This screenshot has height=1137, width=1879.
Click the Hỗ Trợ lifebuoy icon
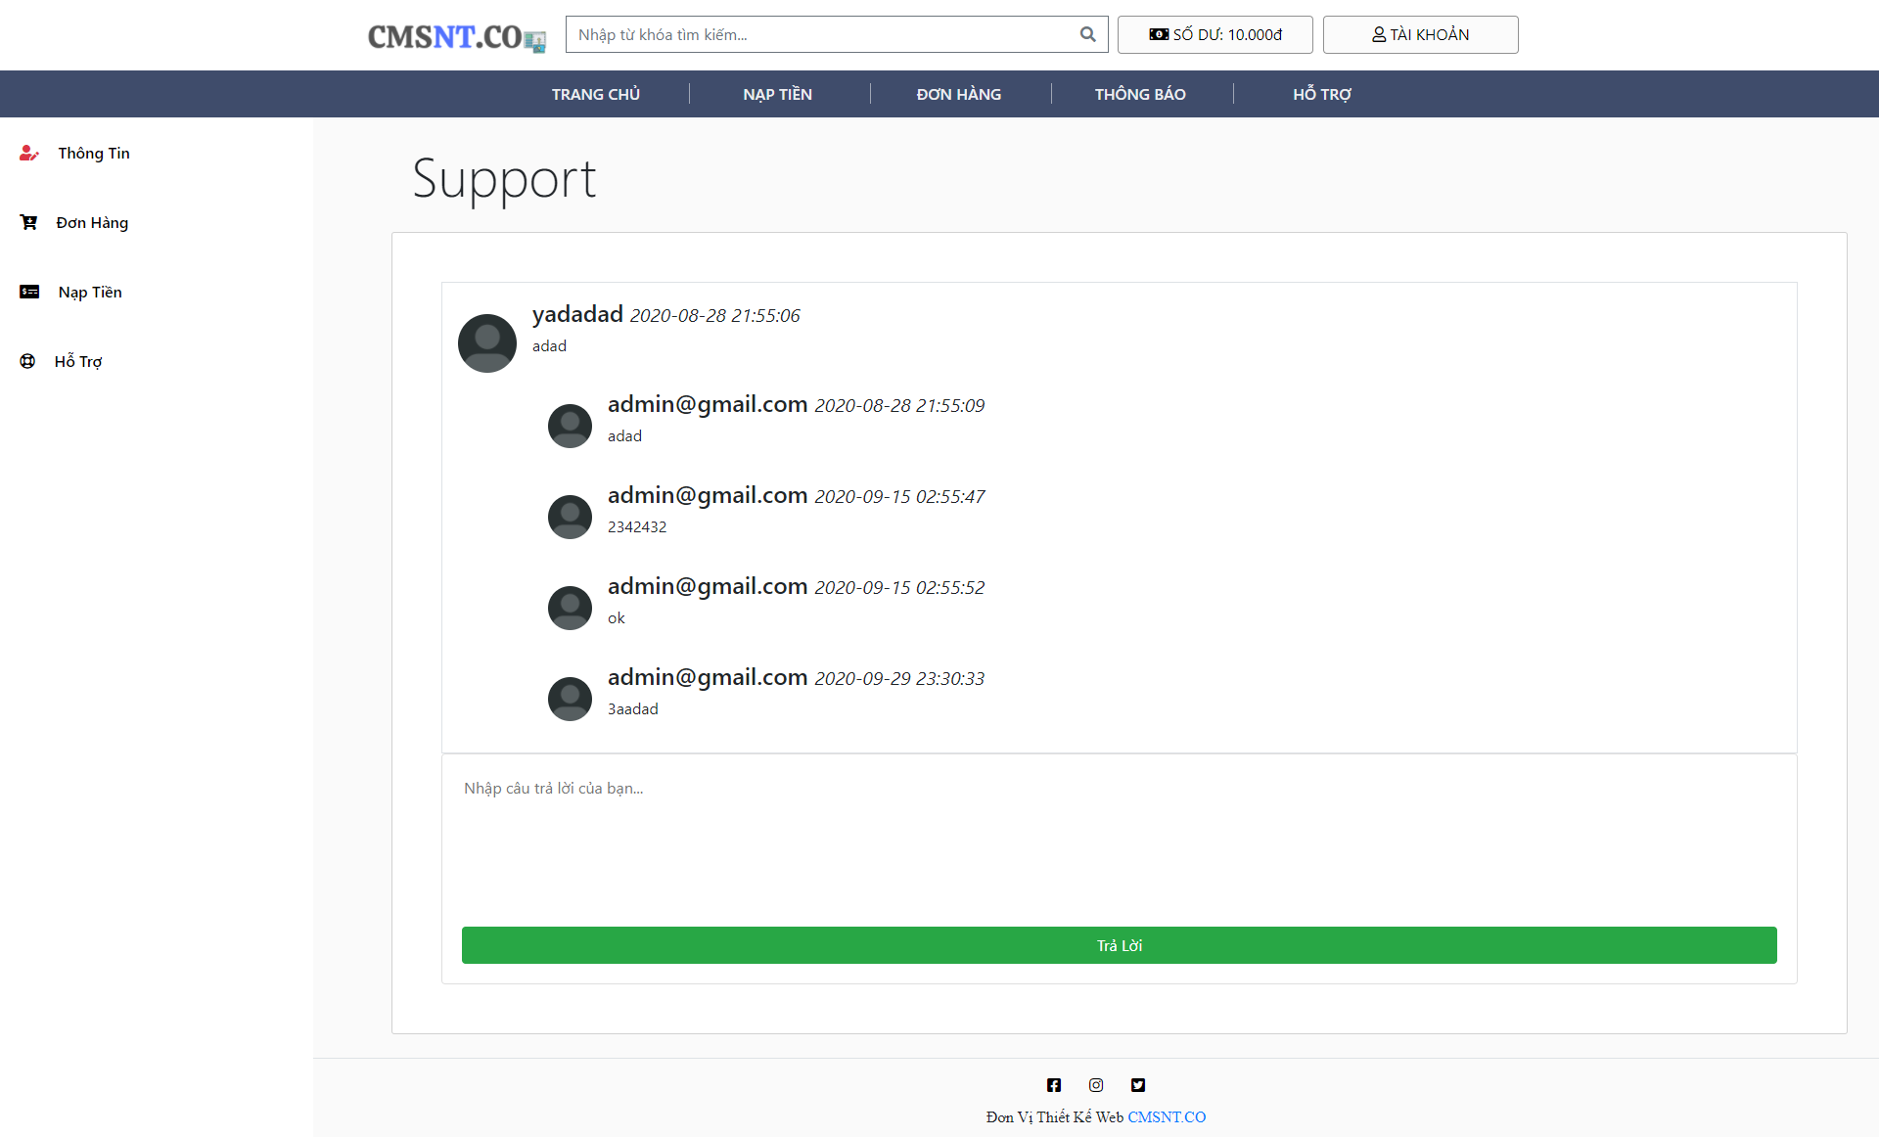[x=27, y=361]
